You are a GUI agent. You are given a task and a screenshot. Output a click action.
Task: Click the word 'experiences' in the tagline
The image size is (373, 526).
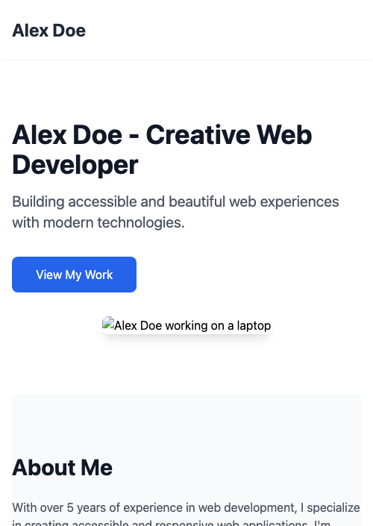click(x=300, y=202)
